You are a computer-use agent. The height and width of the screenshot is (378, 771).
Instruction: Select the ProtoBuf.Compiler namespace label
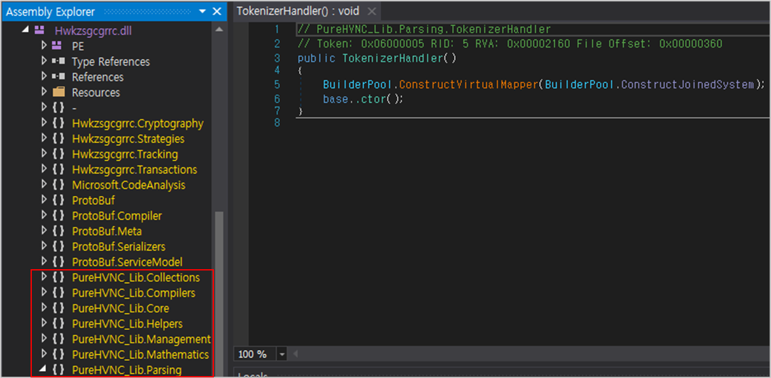[x=117, y=216]
